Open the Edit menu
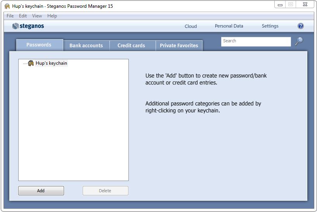Screen dimensions: 317x212 pos(23,16)
